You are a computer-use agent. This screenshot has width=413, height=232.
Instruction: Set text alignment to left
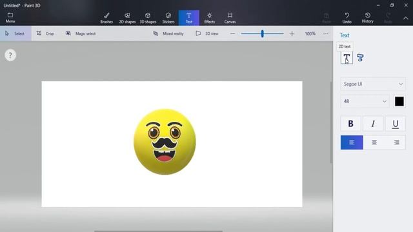(x=352, y=142)
